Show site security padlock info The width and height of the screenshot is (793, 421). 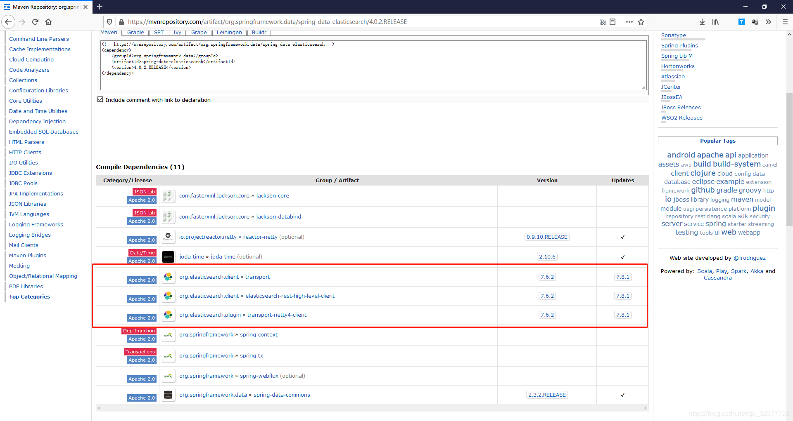(x=121, y=22)
